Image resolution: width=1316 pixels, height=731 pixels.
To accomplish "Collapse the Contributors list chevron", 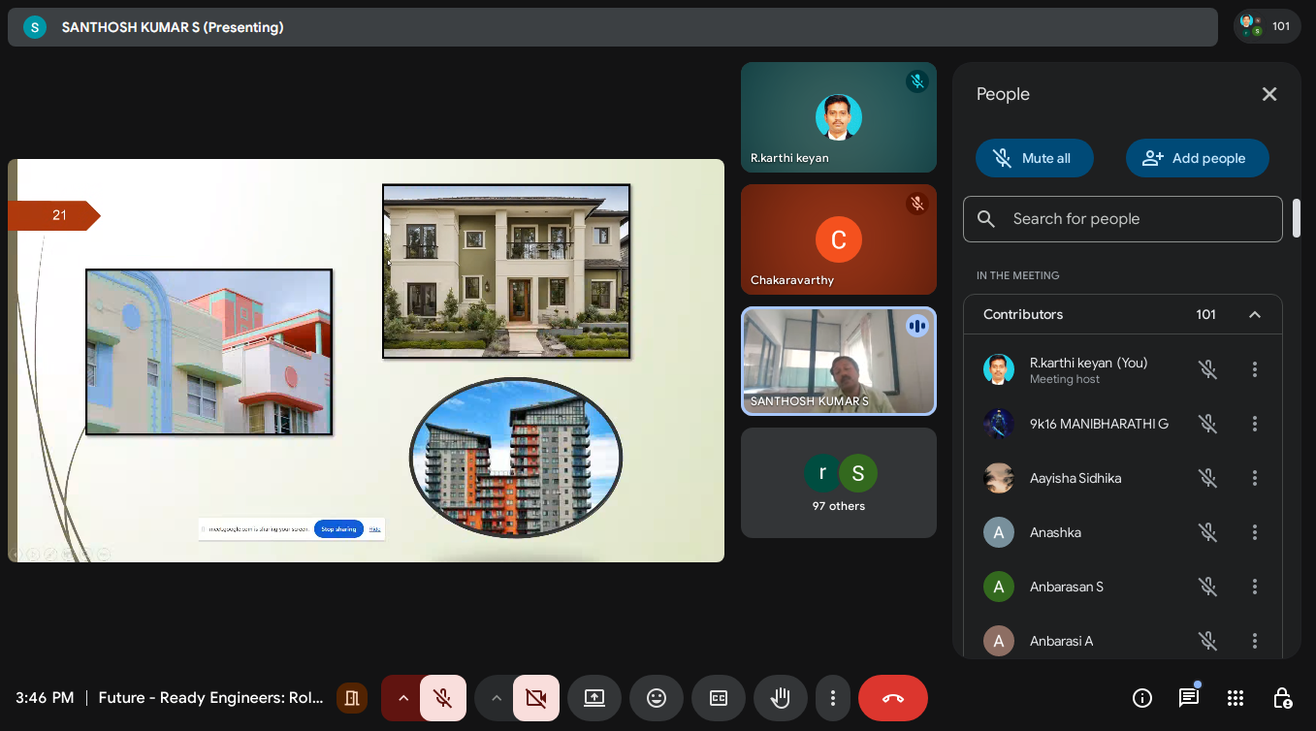I will click(x=1254, y=314).
